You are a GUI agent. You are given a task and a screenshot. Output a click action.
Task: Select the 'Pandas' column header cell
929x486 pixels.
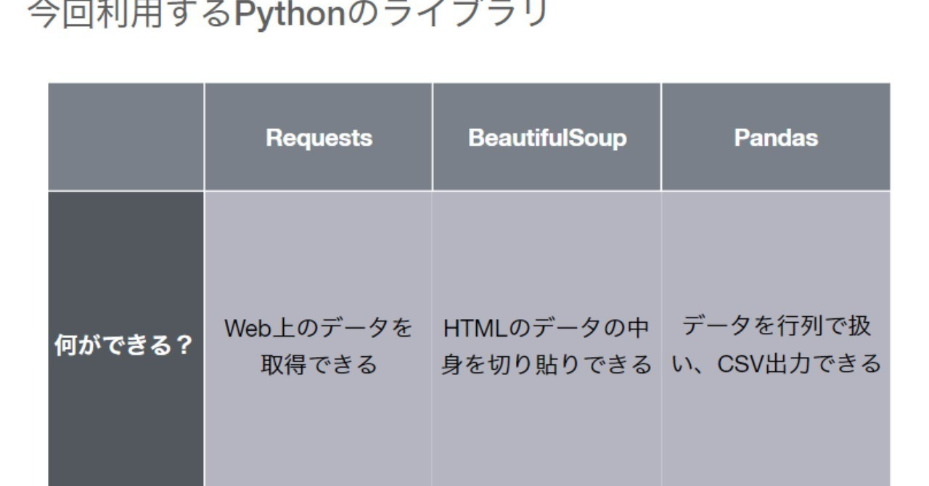[x=776, y=137]
